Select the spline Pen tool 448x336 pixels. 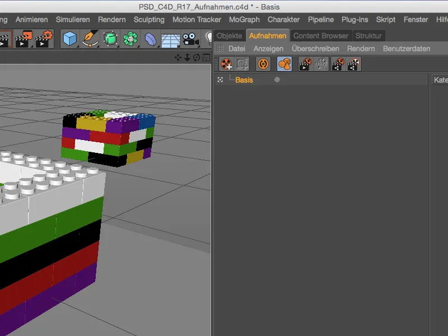(x=89, y=40)
